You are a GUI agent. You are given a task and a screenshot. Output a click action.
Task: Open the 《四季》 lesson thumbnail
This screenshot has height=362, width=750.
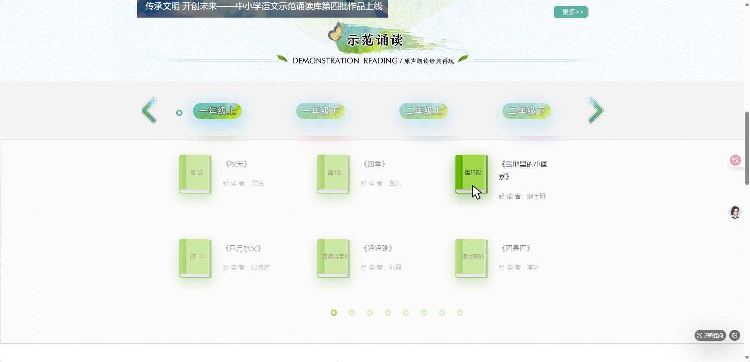tap(333, 174)
